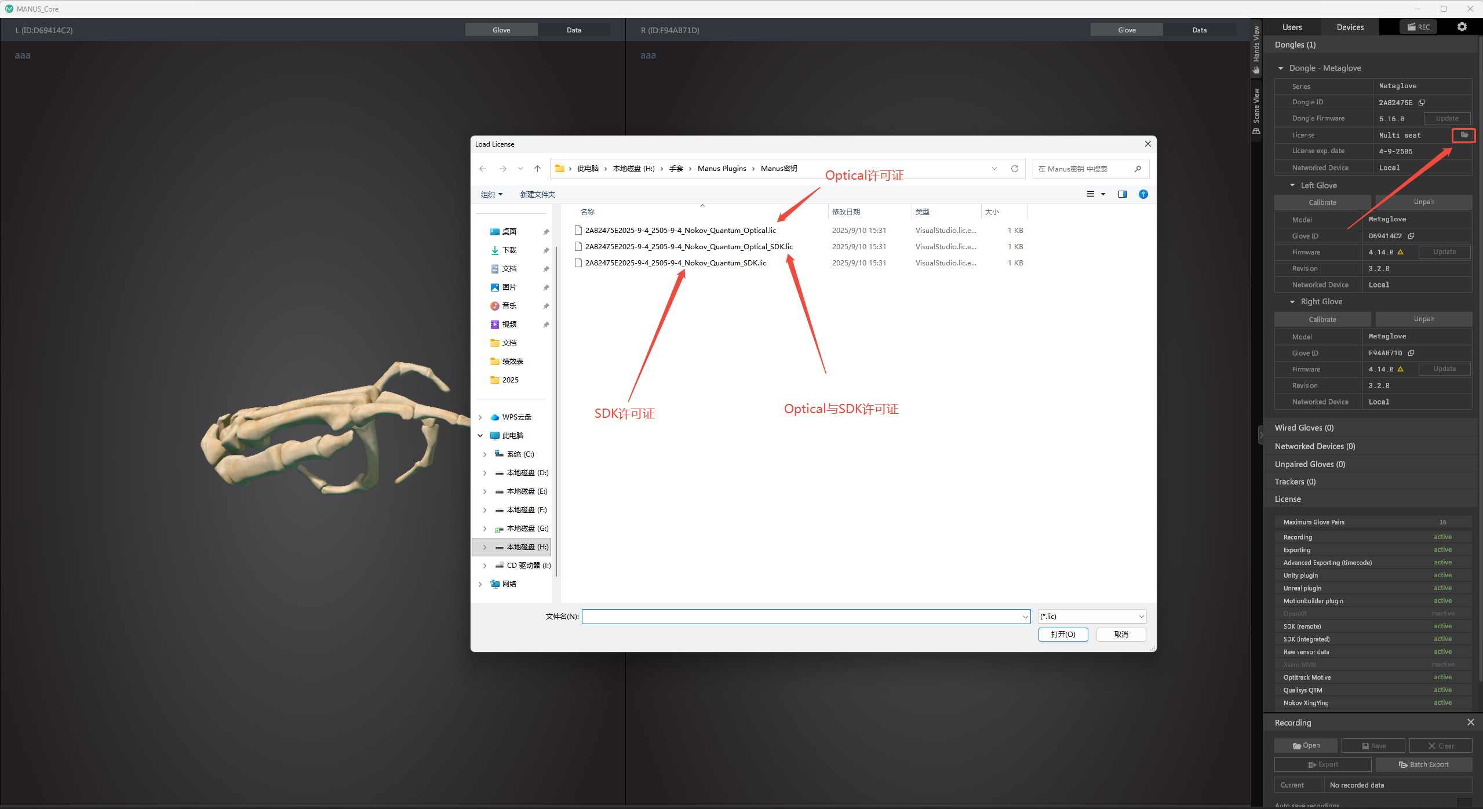Switch to Scene View sidebar tab
Image resolution: width=1483 pixels, height=809 pixels.
coord(1256,111)
